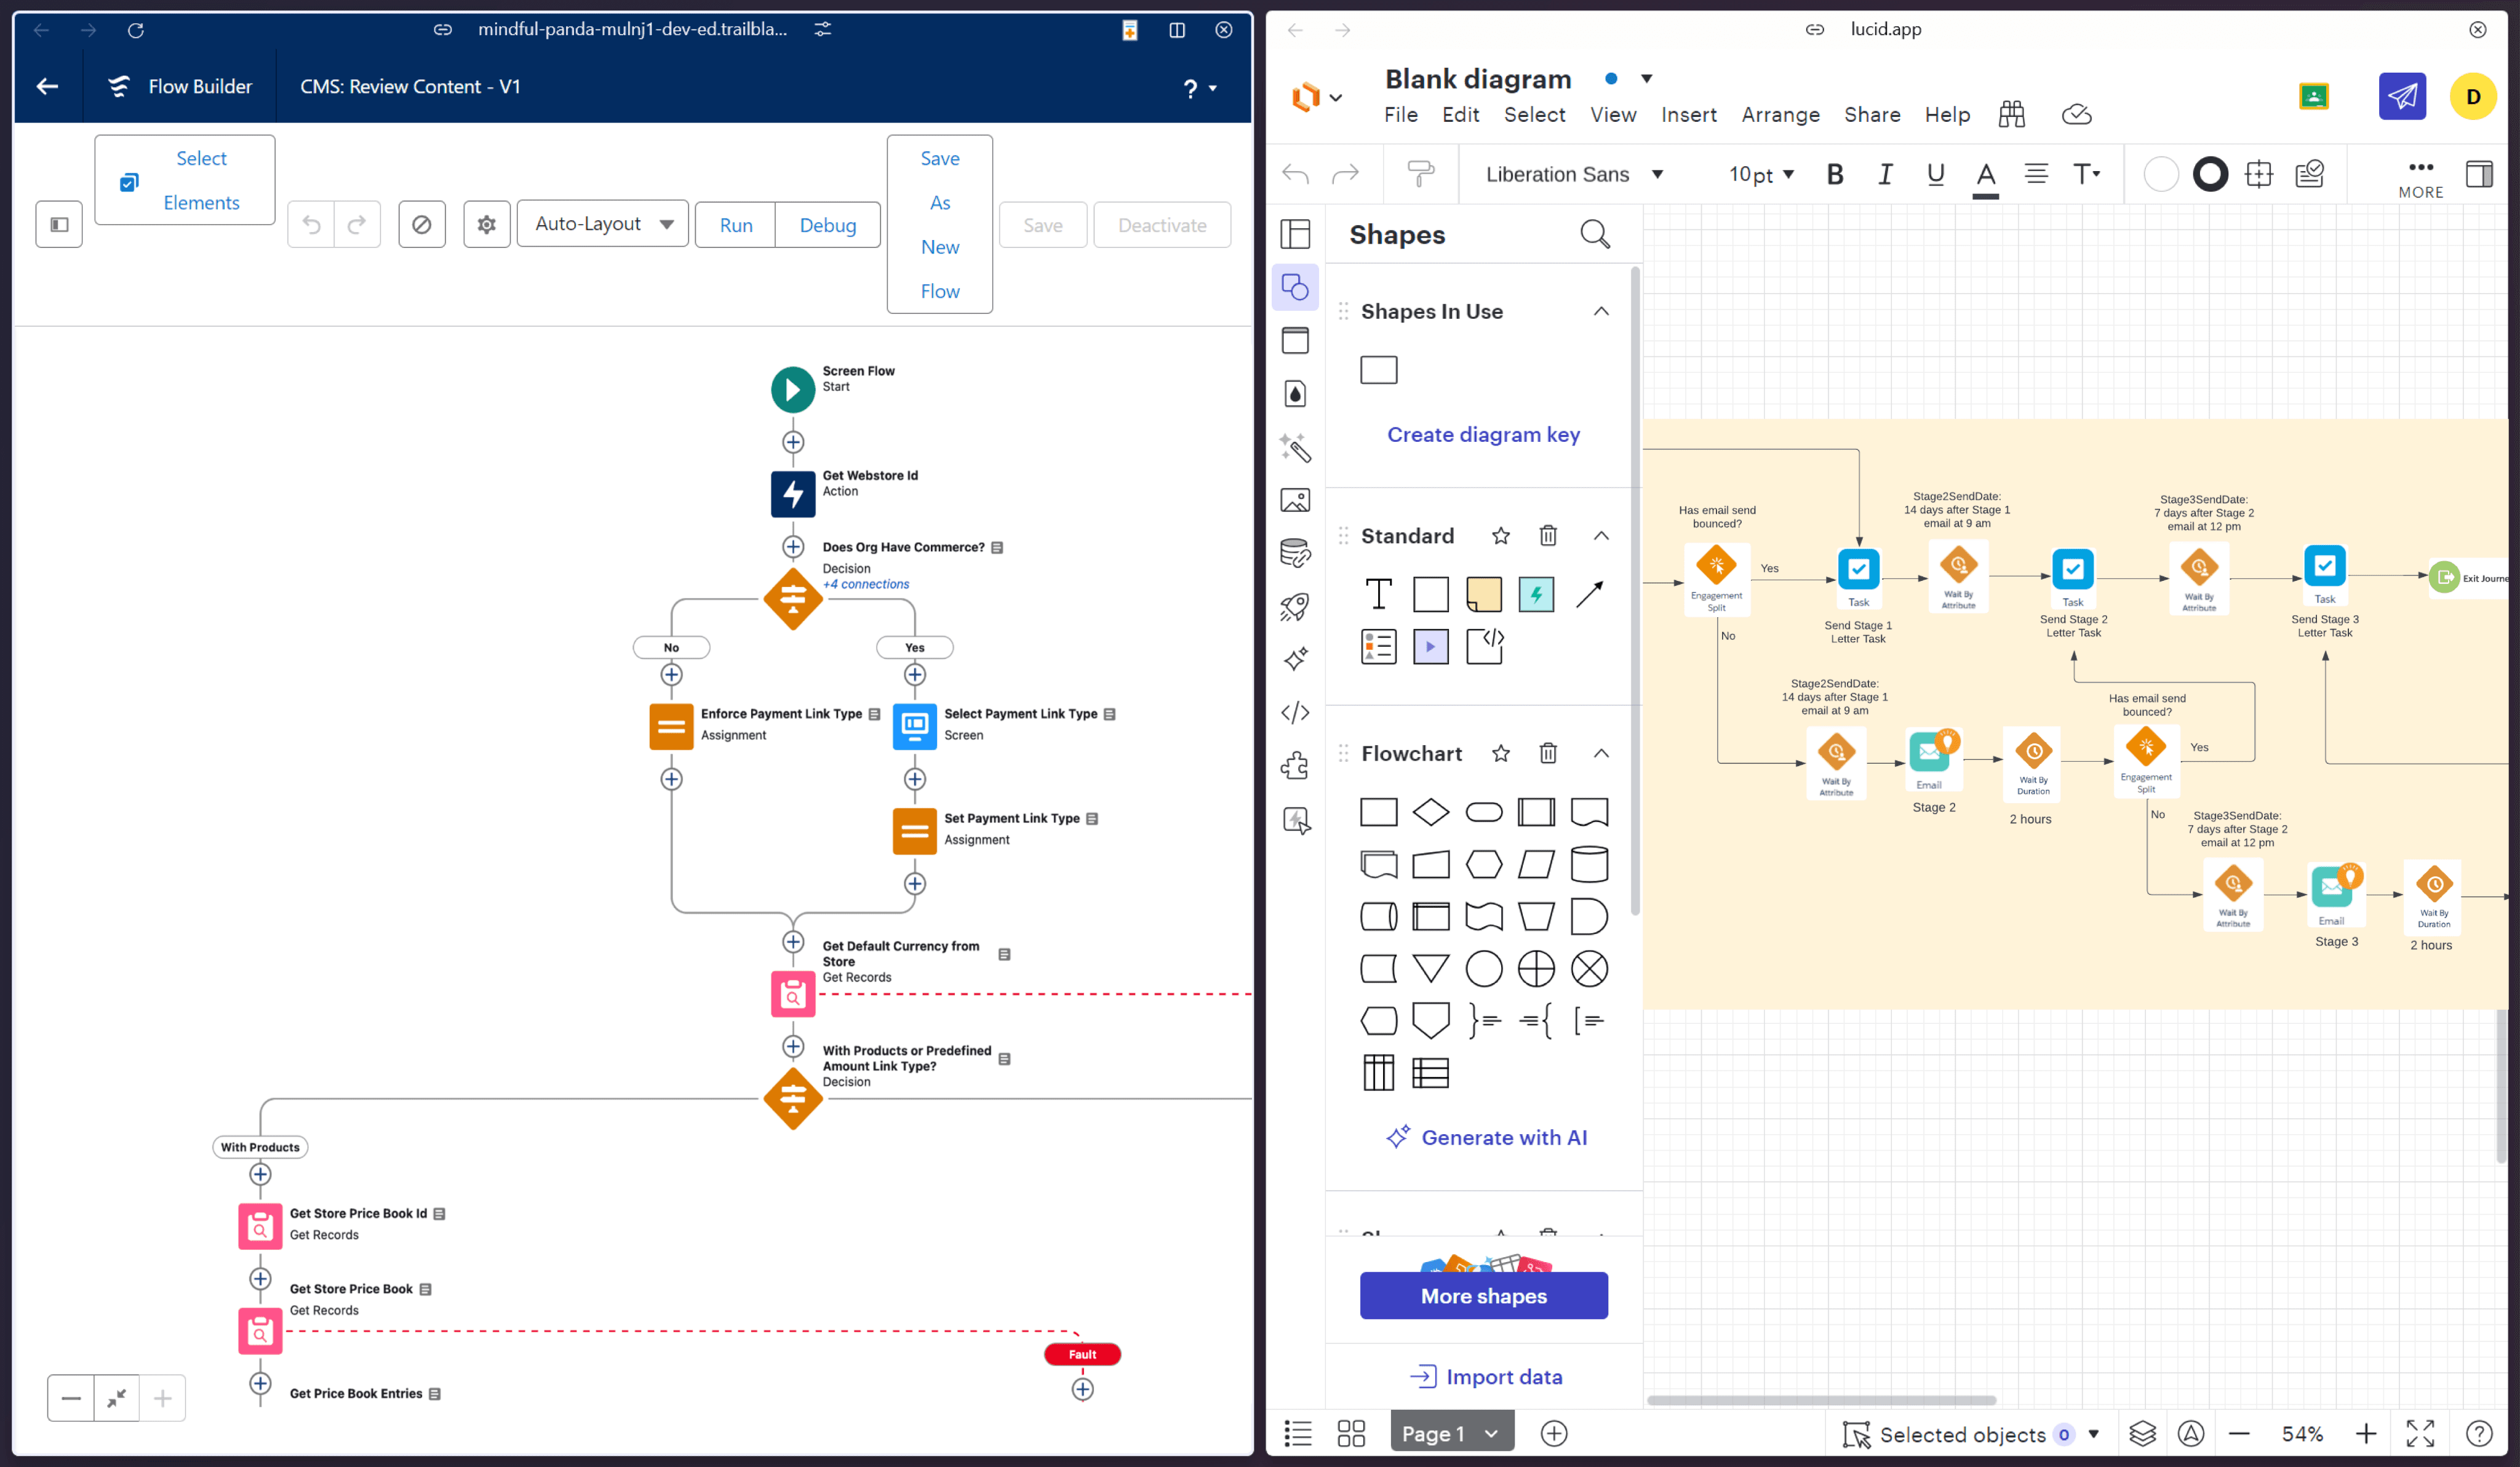Click Create diagram key link

(x=1483, y=435)
